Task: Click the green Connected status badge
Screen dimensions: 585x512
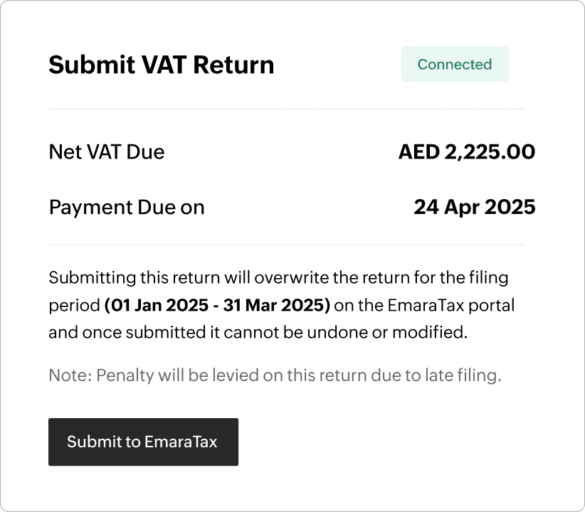Action: (455, 64)
